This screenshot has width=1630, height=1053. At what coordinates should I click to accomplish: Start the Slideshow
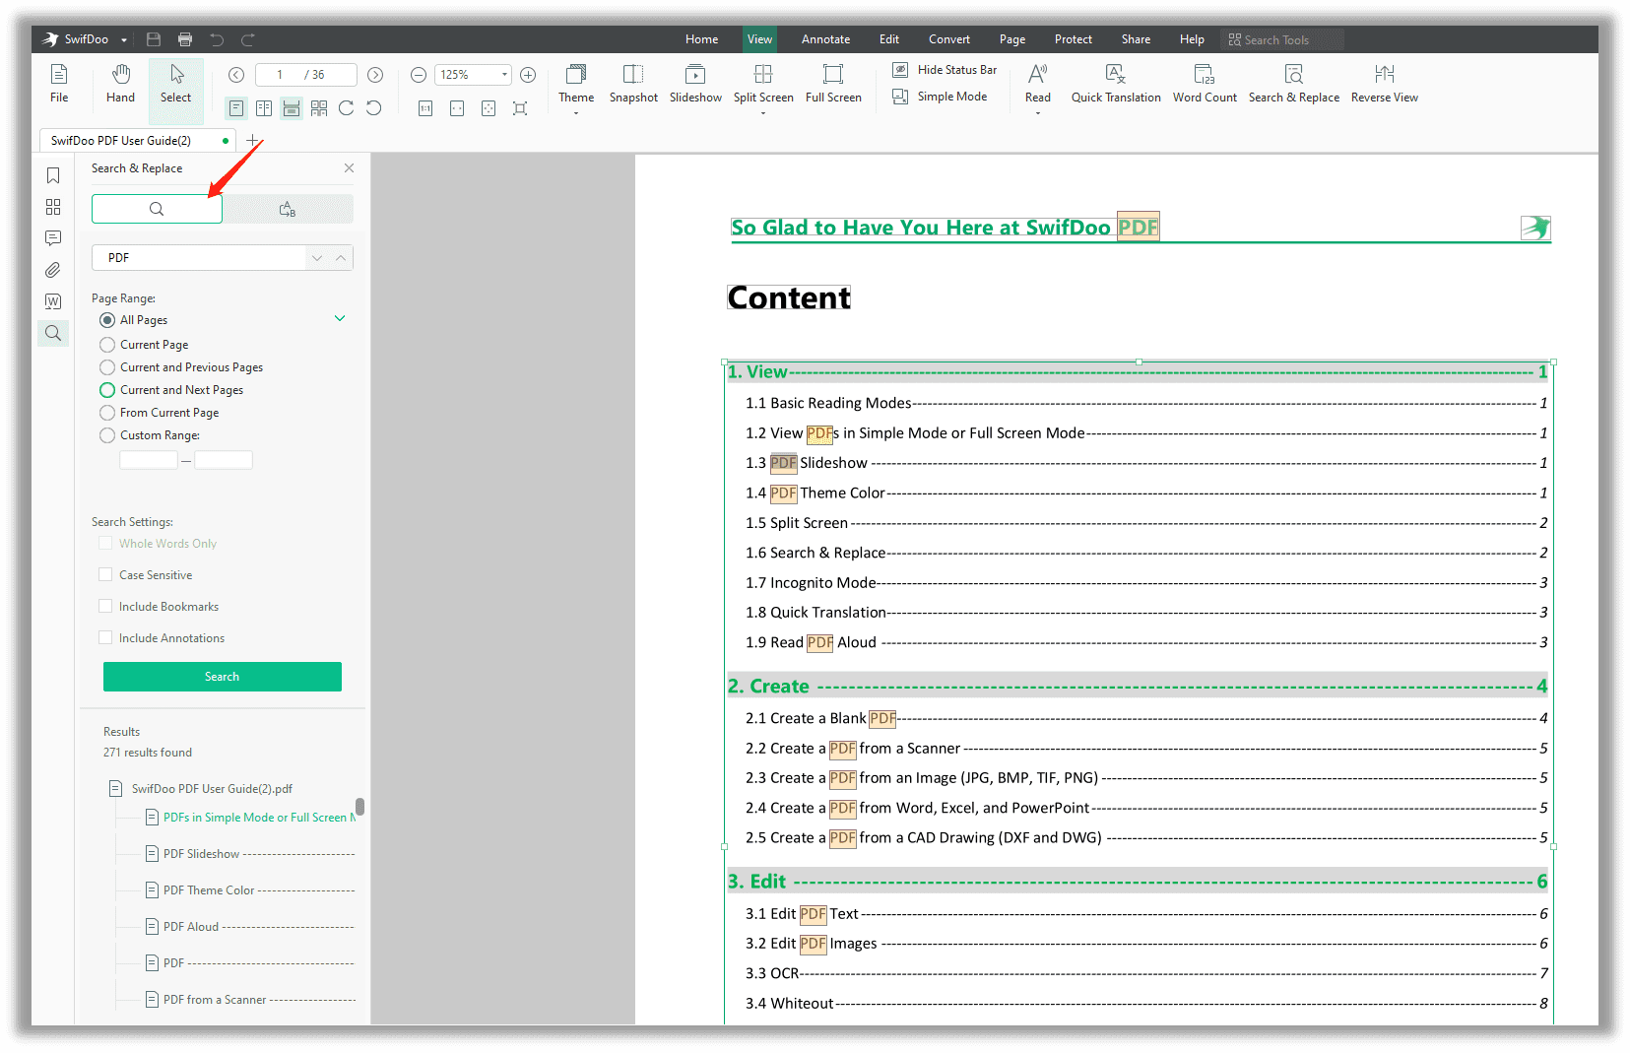point(695,84)
